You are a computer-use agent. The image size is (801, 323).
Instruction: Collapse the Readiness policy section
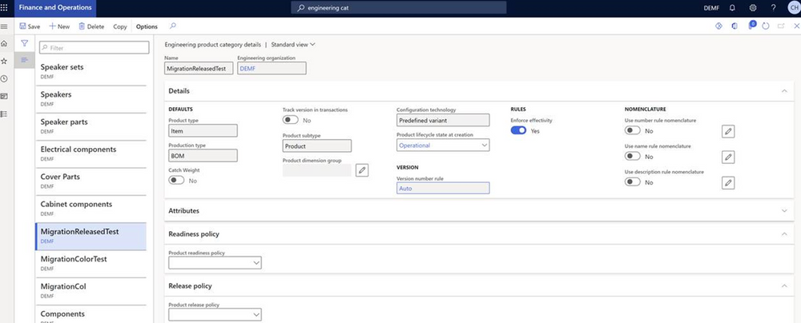tap(784, 233)
